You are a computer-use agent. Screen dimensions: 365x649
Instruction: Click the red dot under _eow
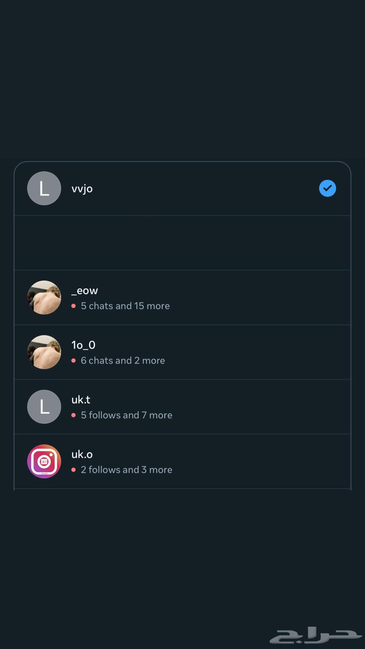pos(73,306)
